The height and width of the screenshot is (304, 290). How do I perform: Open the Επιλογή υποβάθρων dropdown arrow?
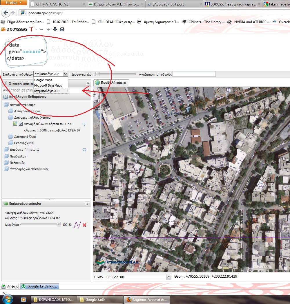tap(65, 74)
